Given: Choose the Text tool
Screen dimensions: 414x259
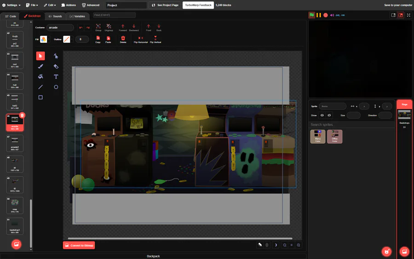Looking at the screenshot, I should coord(56,76).
